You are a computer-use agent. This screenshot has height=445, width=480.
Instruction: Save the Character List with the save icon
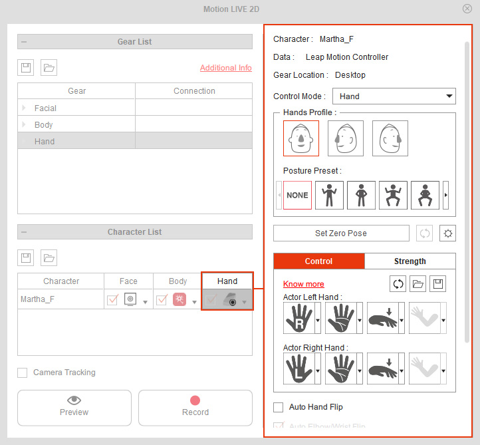(26, 258)
